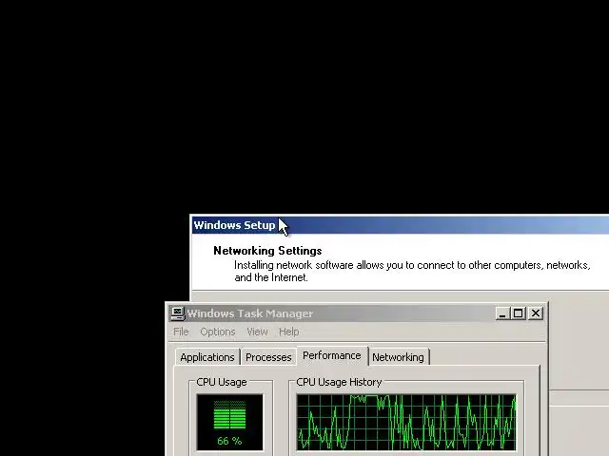Screen dimensions: 609x456
Task: Click the 'Installing network software' description text
Action: pyautogui.click(x=412, y=272)
